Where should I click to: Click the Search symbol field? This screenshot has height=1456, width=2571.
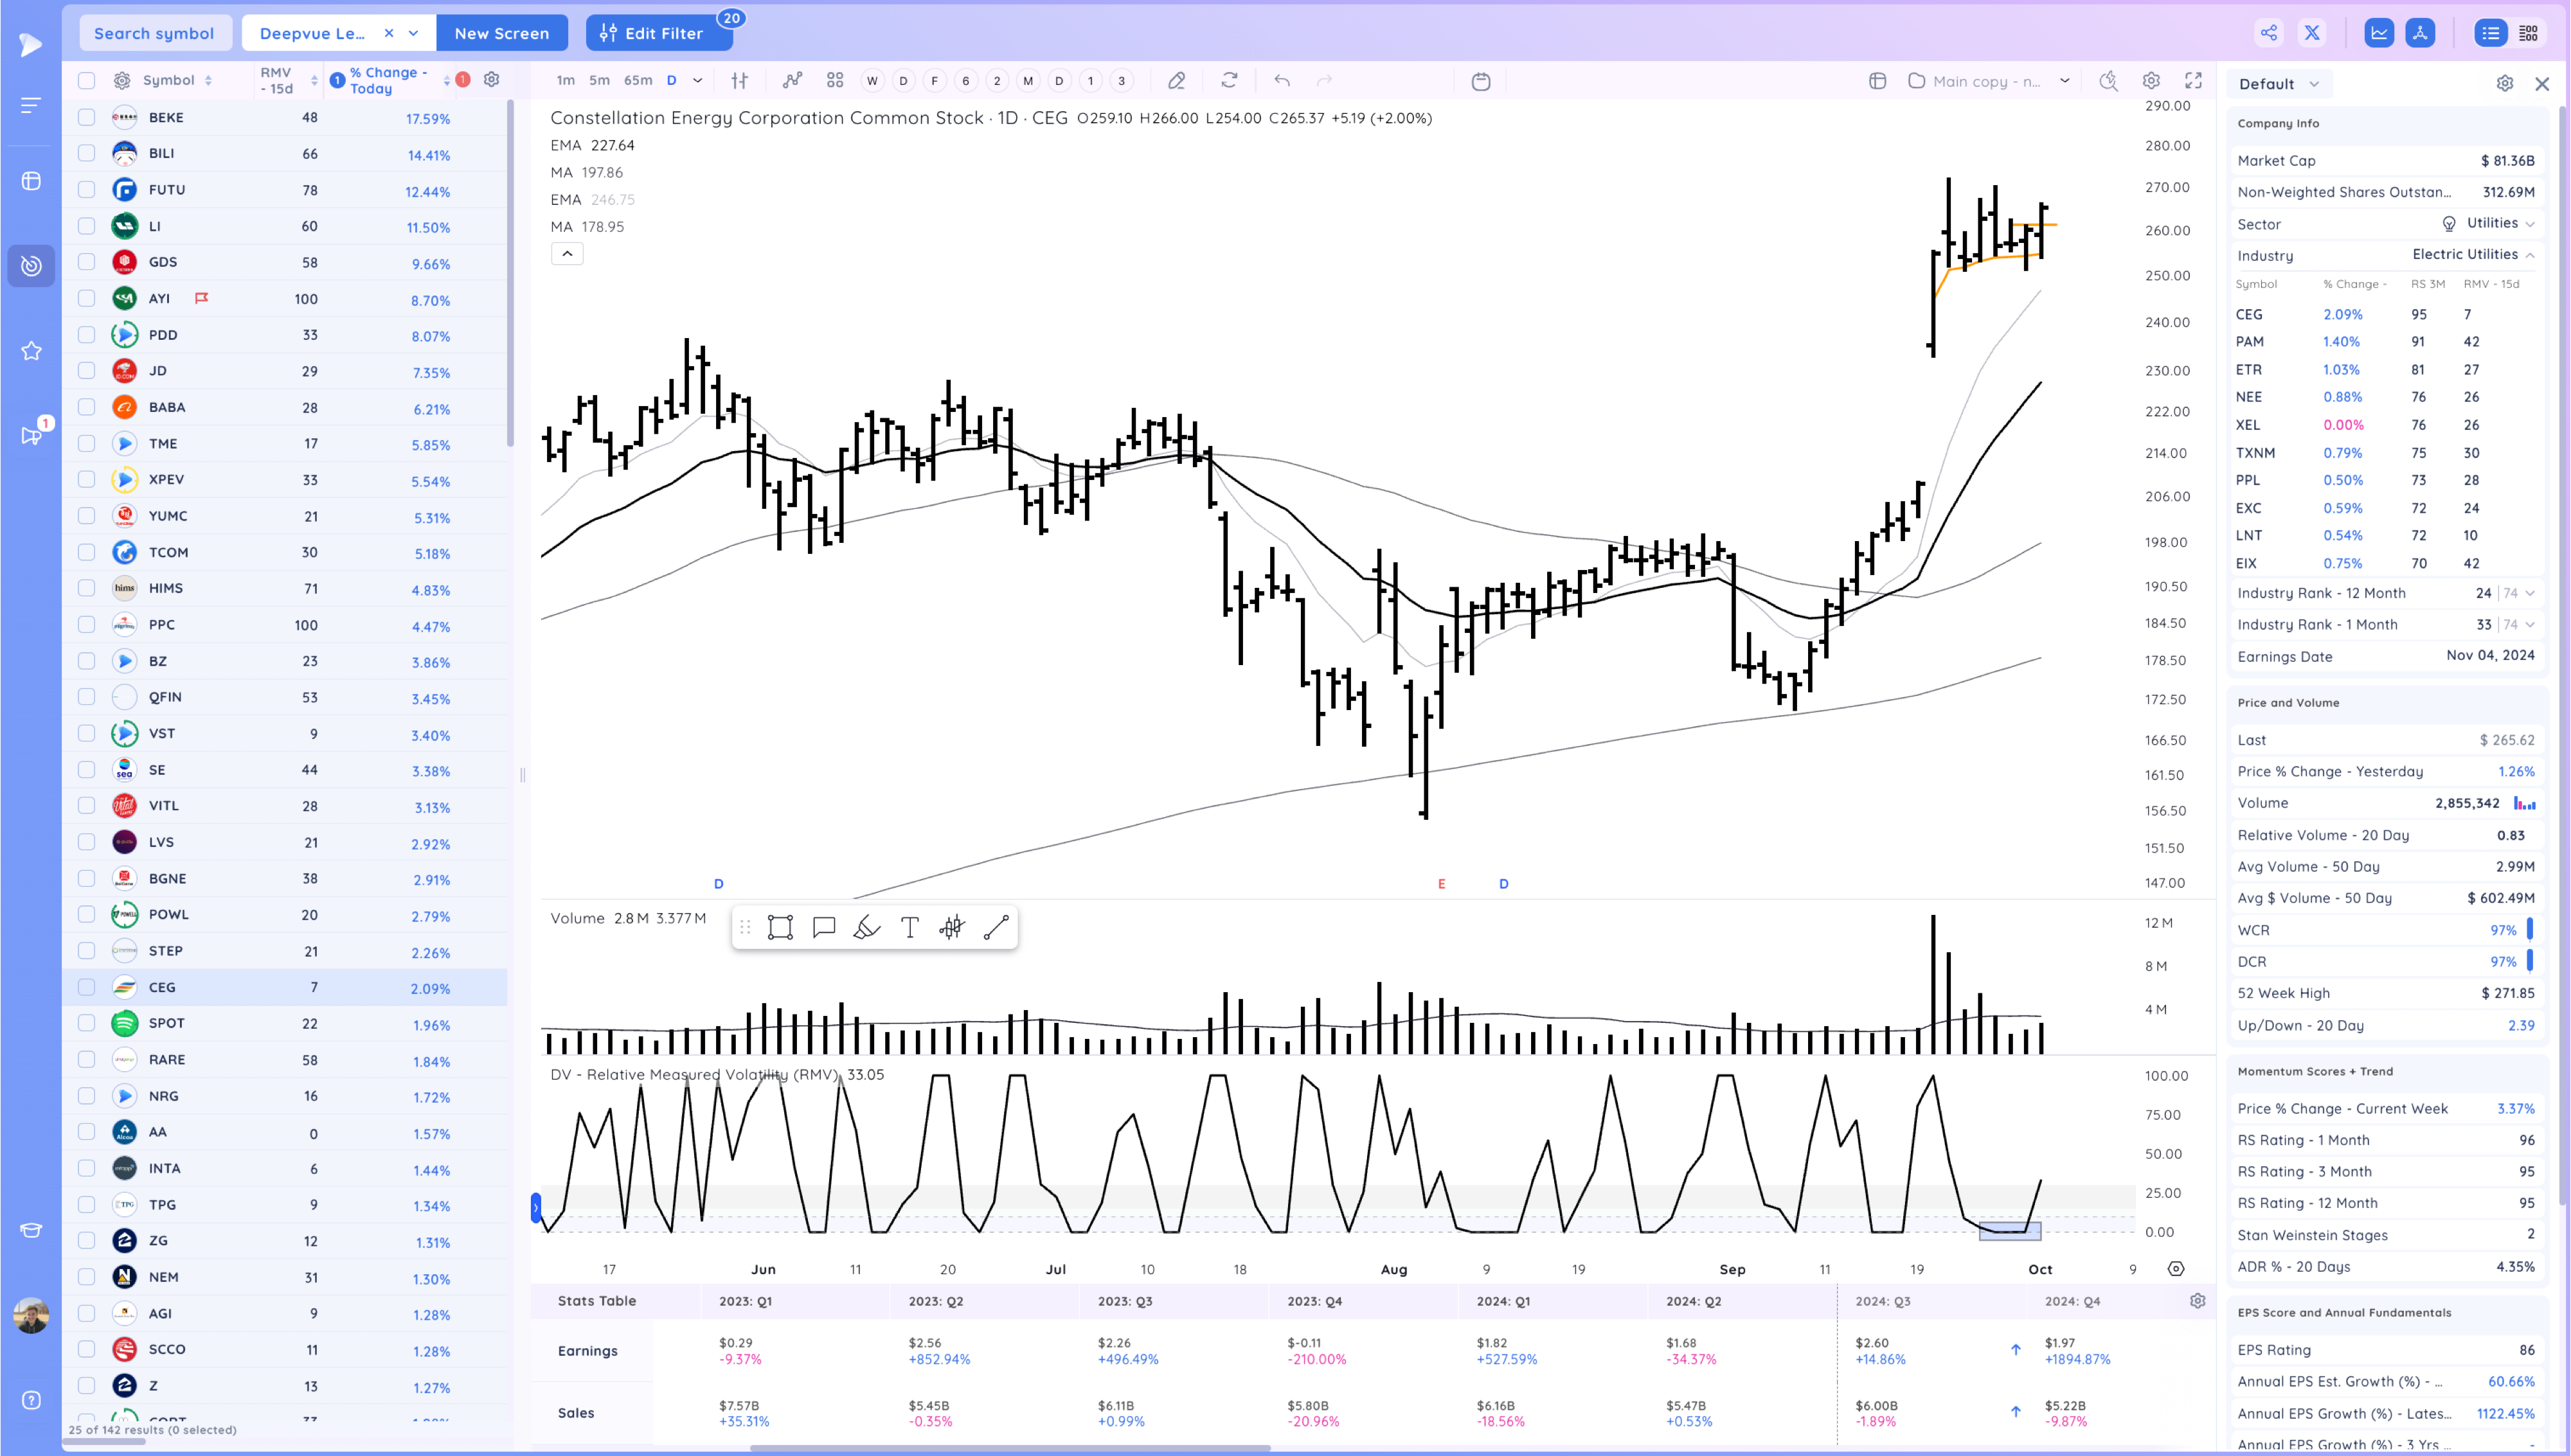154,33
